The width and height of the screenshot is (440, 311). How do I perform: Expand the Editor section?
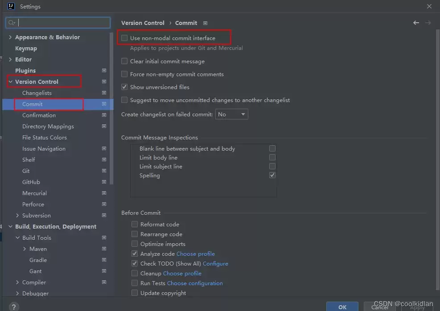tap(10, 59)
